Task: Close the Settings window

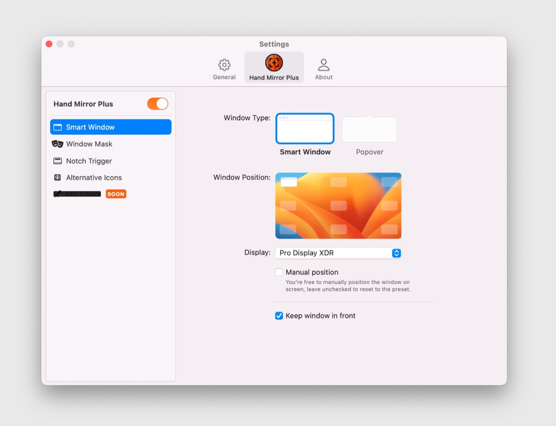Action: (x=49, y=44)
